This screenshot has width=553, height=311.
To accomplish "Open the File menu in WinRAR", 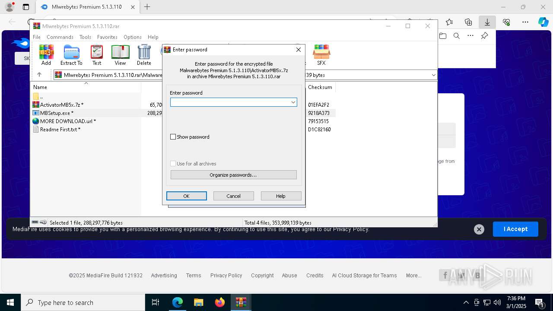I will coord(37,37).
